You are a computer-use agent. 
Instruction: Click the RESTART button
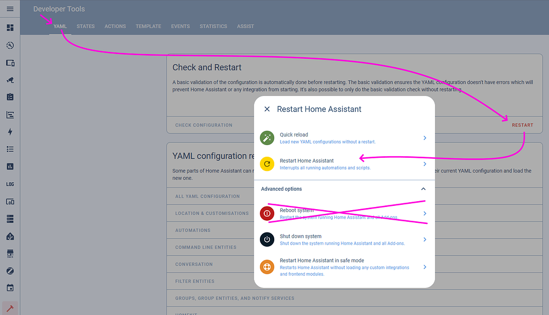point(522,125)
